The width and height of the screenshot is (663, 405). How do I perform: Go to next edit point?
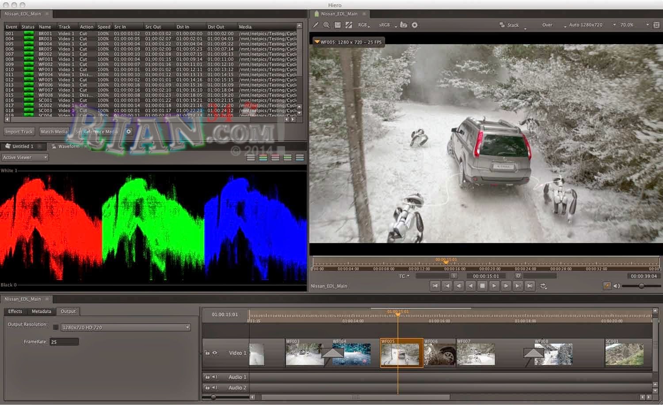[x=518, y=286]
